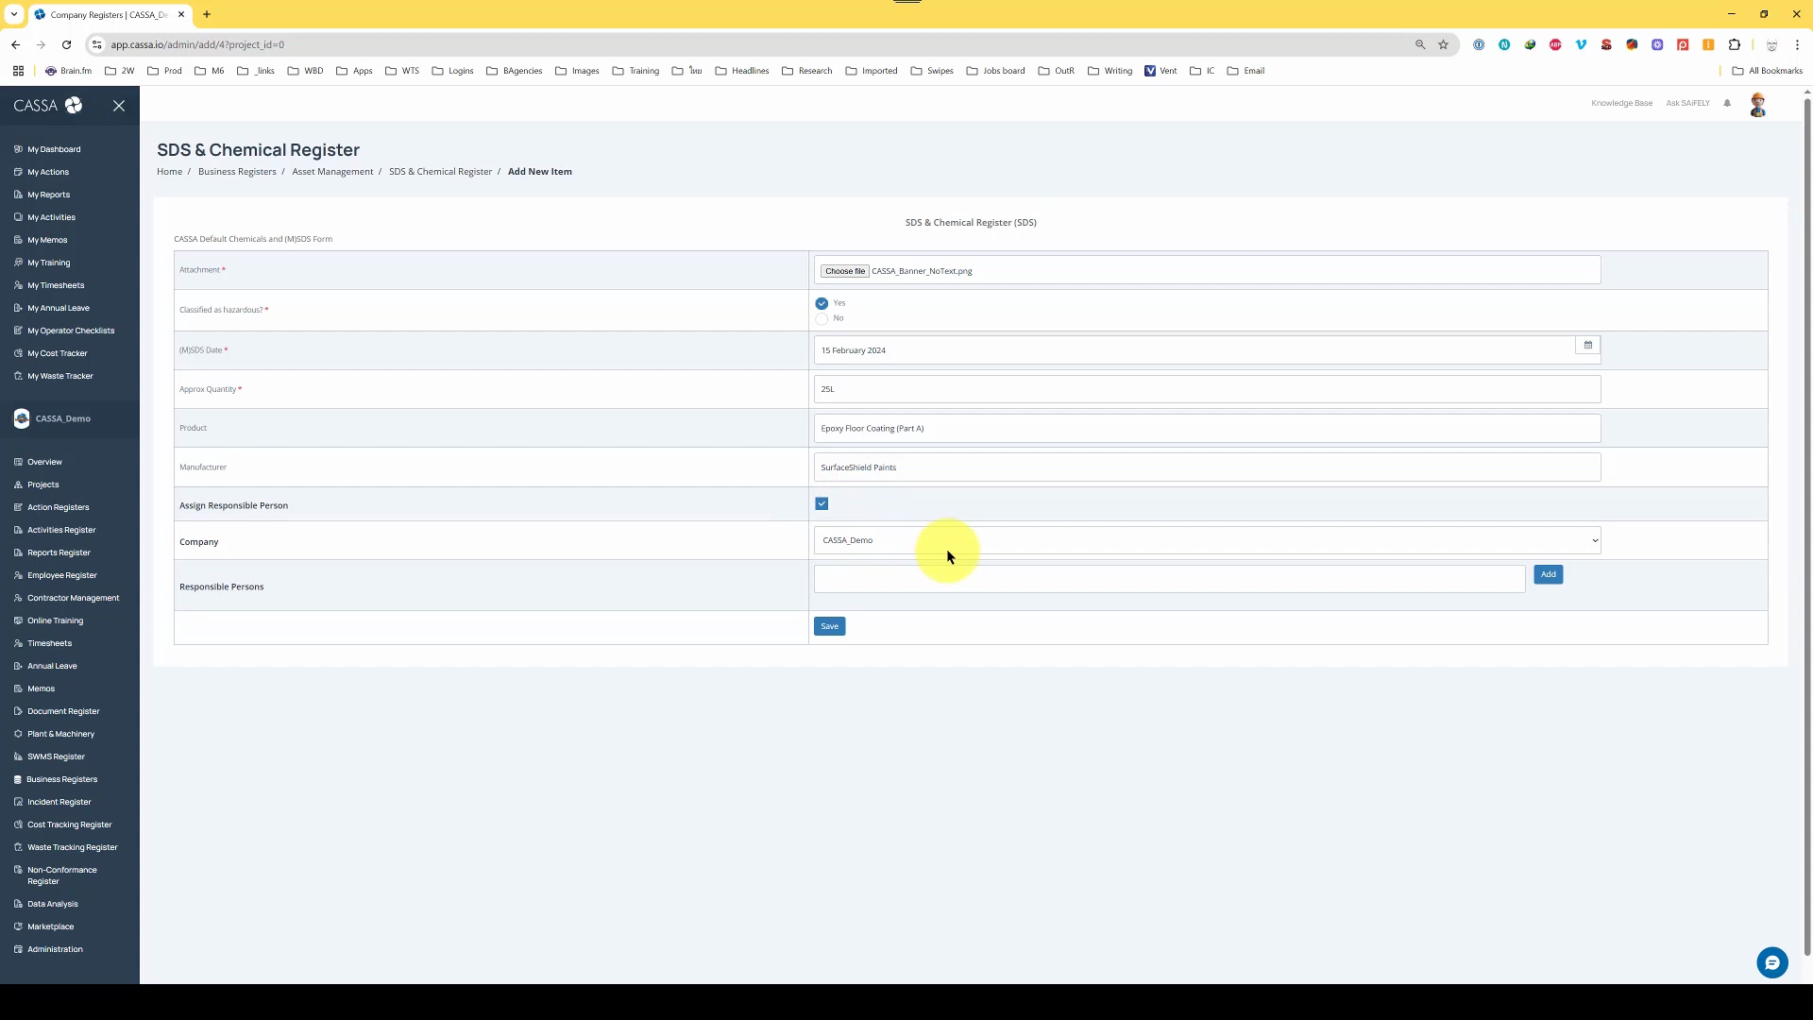Viewport: 1813px width, 1020px height.
Task: Click the notification bell icon
Action: coord(1727,103)
